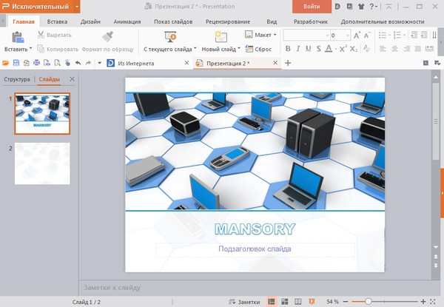This screenshot has height=307, width=444.
Task: Switch to slide sorter view icon
Action: pos(285,302)
